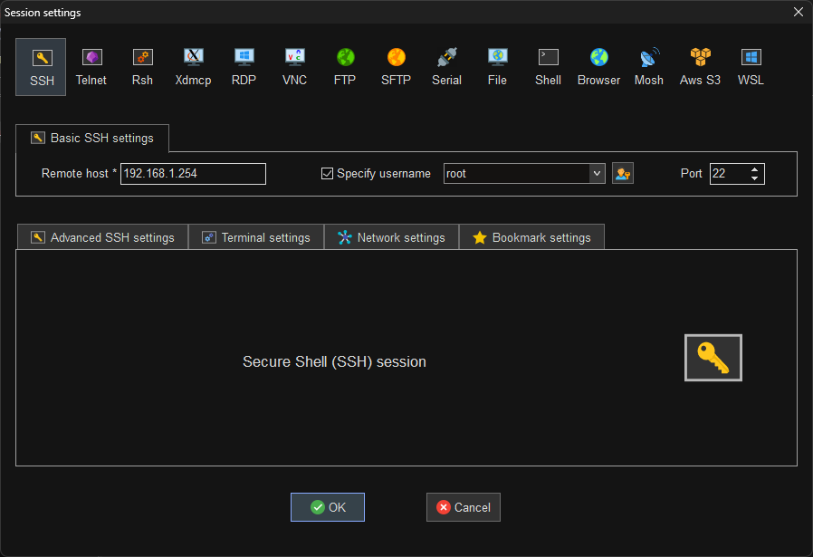
Task: Open the Serial session type
Action: [446, 67]
